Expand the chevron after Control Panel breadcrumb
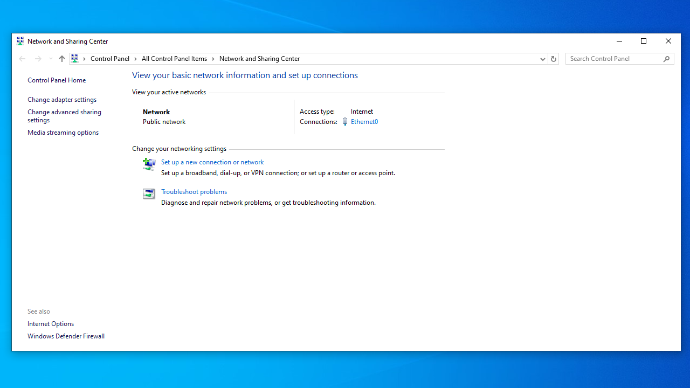The height and width of the screenshot is (388, 690). click(x=135, y=59)
